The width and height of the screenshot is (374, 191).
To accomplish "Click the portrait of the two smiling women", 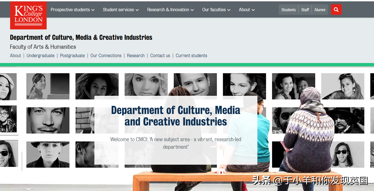I will coord(293,86).
